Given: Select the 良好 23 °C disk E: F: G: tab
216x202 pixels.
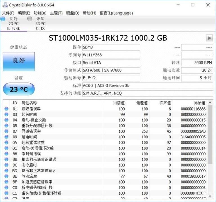Looking at the screenshot, I should coord(13,24).
